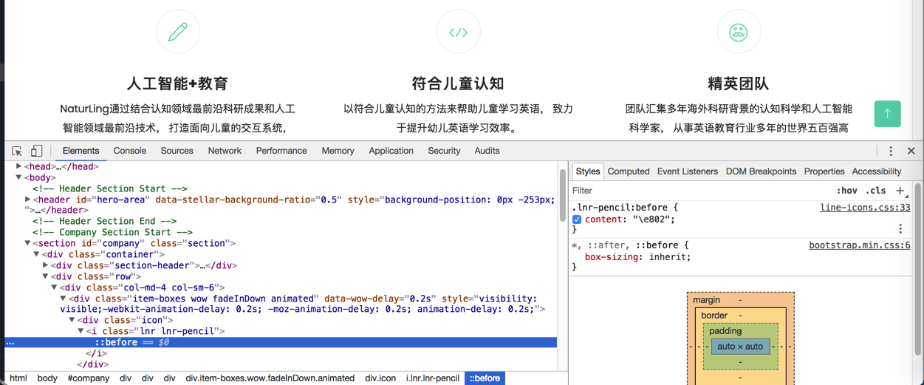Image resolution: width=924 pixels, height=385 pixels.
Task: Toggle the :hov element state pane
Action: [x=846, y=191]
